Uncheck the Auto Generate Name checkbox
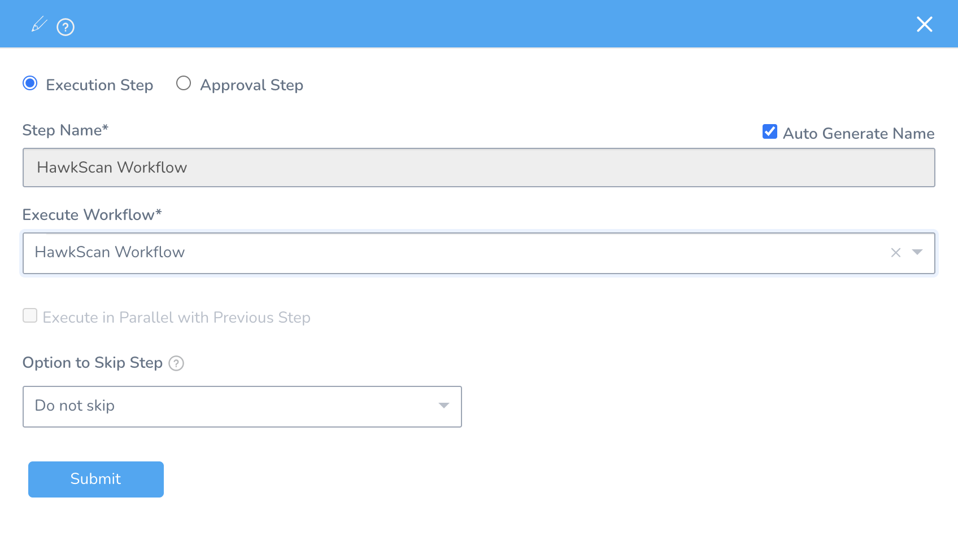The width and height of the screenshot is (958, 537). point(769,132)
